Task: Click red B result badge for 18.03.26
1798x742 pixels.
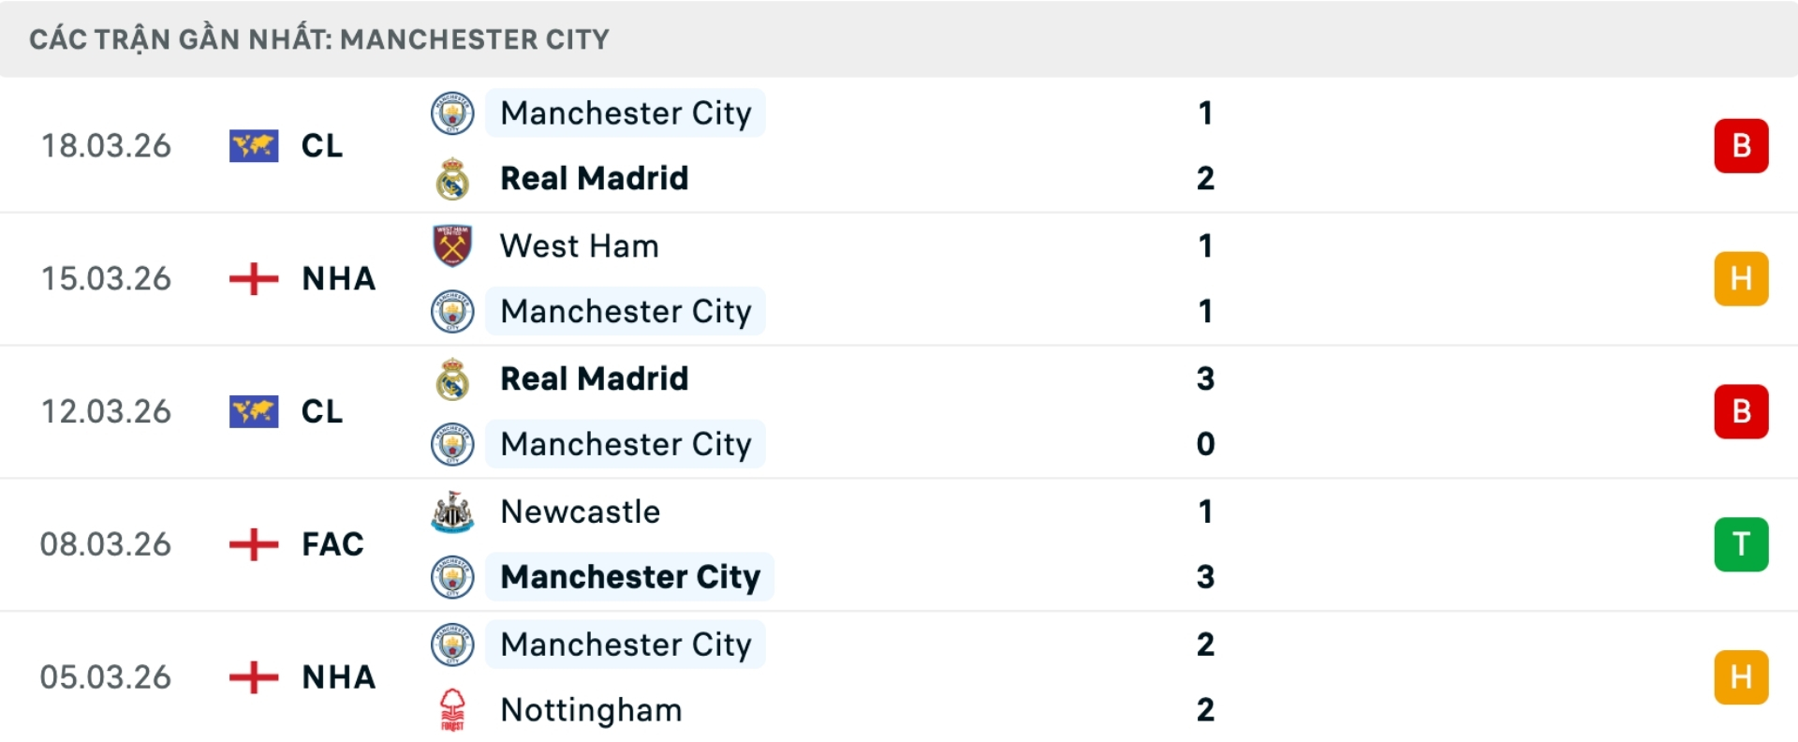Action: click(1741, 146)
